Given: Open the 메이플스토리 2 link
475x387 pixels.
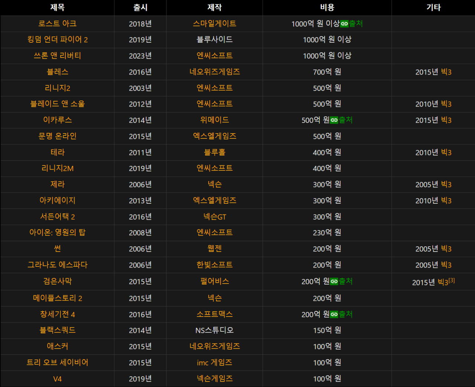Looking at the screenshot, I should point(58,298).
